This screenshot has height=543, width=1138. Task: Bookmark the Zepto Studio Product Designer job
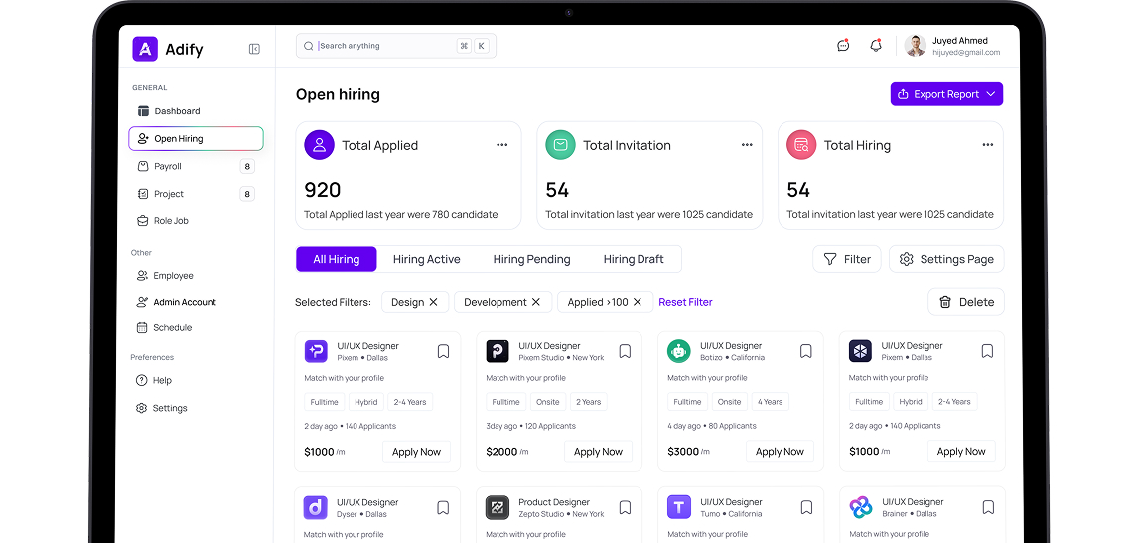point(625,508)
